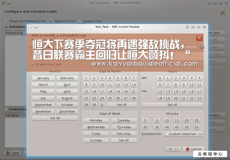230x160 pixels.
Task: Click Delete button in Scheduled Tasks section
Action: pos(217,47)
